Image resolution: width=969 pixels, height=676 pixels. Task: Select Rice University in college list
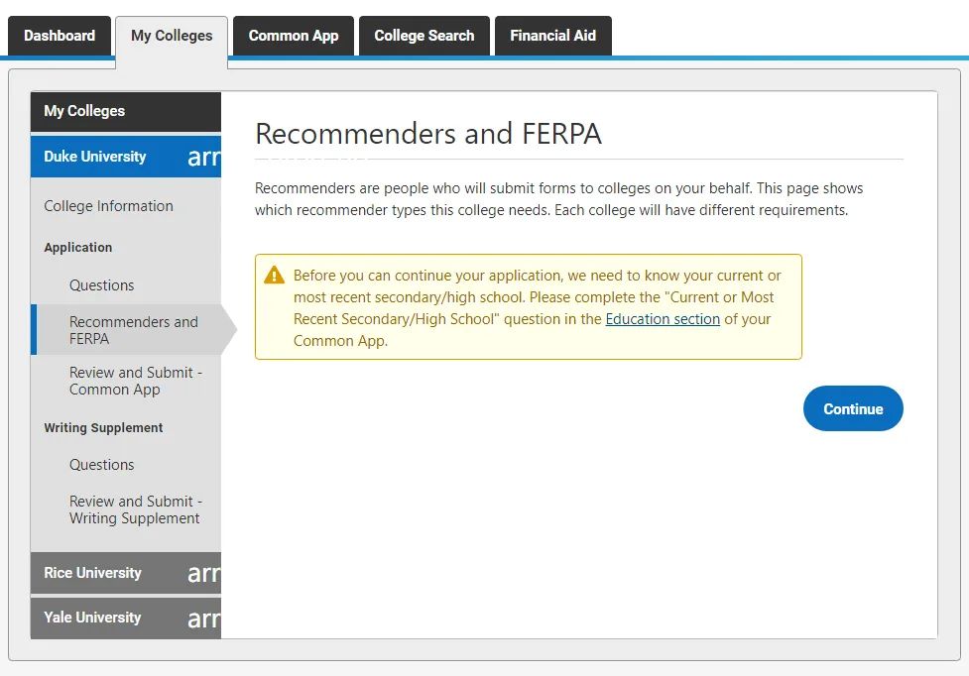[x=92, y=573]
